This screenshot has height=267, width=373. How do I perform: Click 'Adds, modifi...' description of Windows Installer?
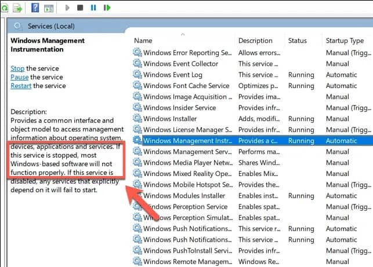point(259,119)
